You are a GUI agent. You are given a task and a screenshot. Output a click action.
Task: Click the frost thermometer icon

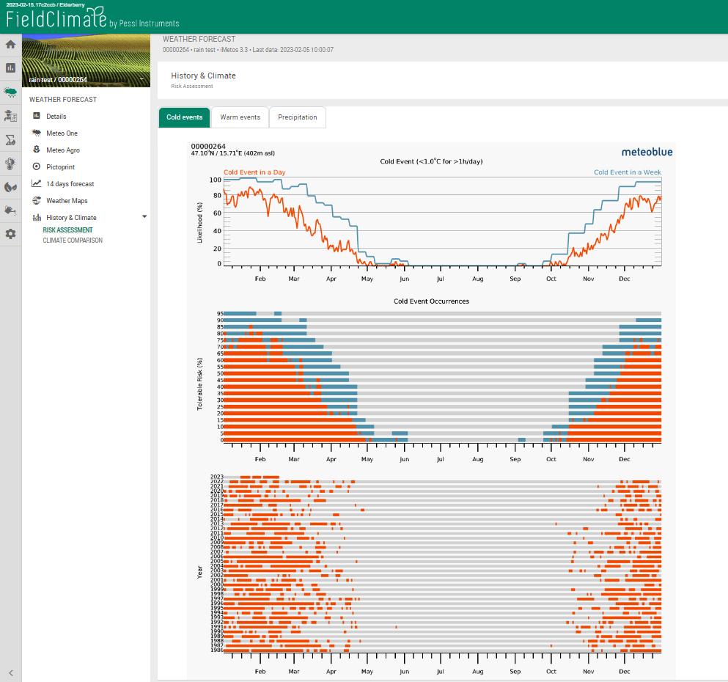click(x=10, y=163)
